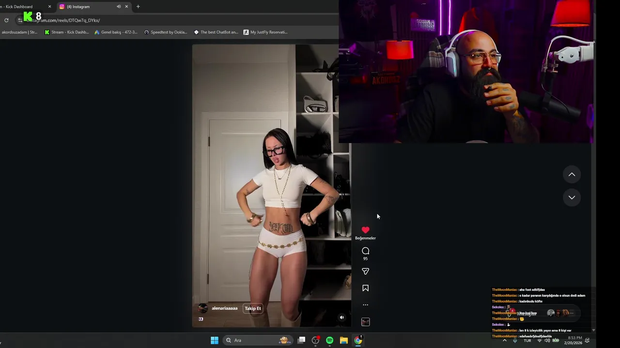Open the Speedtest by Ookla bookmark
Screen dimensions: 620x348
166,32
